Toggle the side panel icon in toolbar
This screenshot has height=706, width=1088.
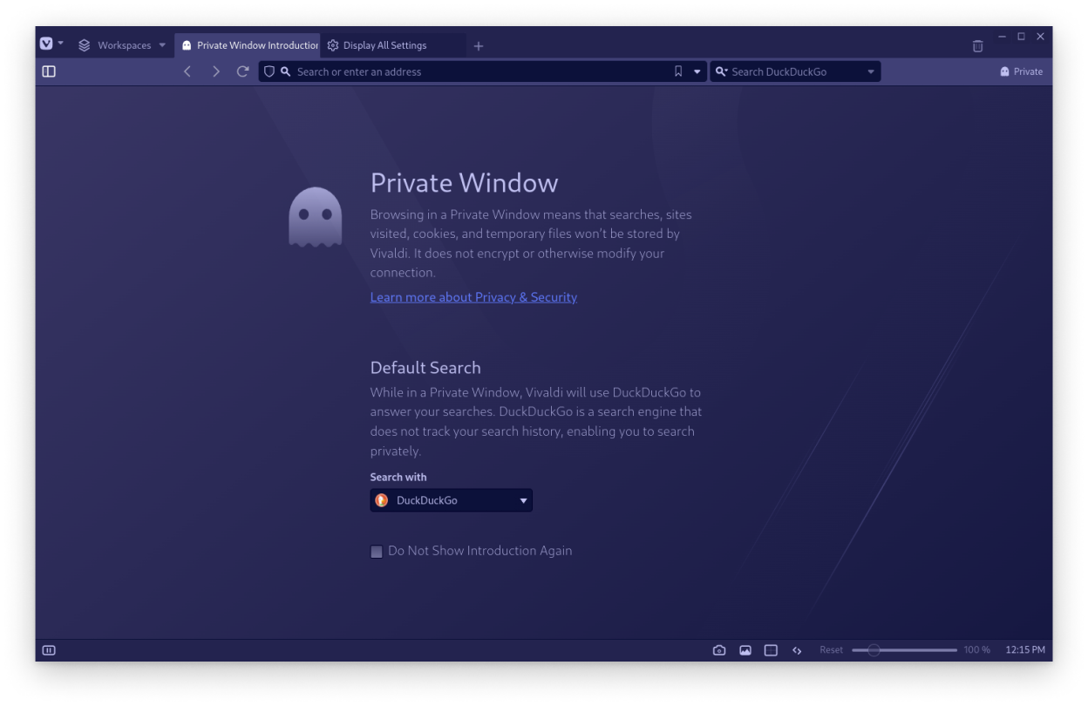[x=49, y=71]
